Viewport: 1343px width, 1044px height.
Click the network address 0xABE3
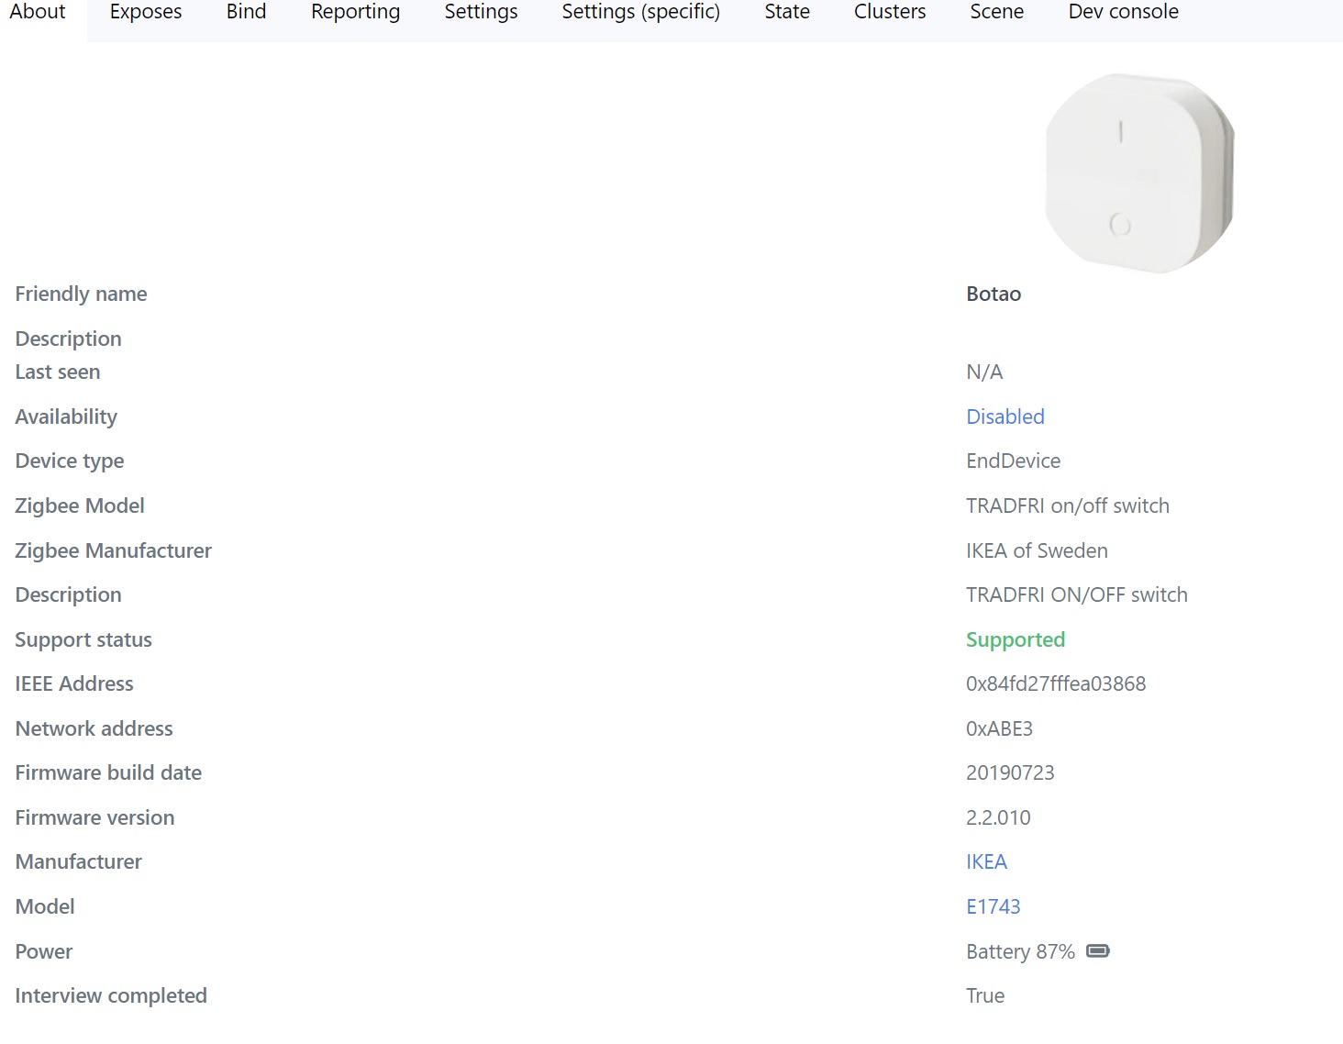point(999,728)
